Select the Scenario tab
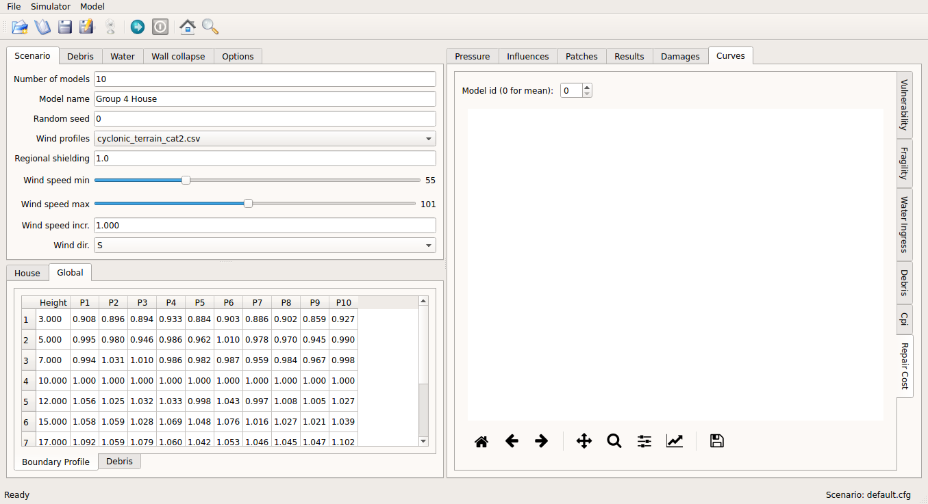Viewport: 928px width, 504px height. 32,55
